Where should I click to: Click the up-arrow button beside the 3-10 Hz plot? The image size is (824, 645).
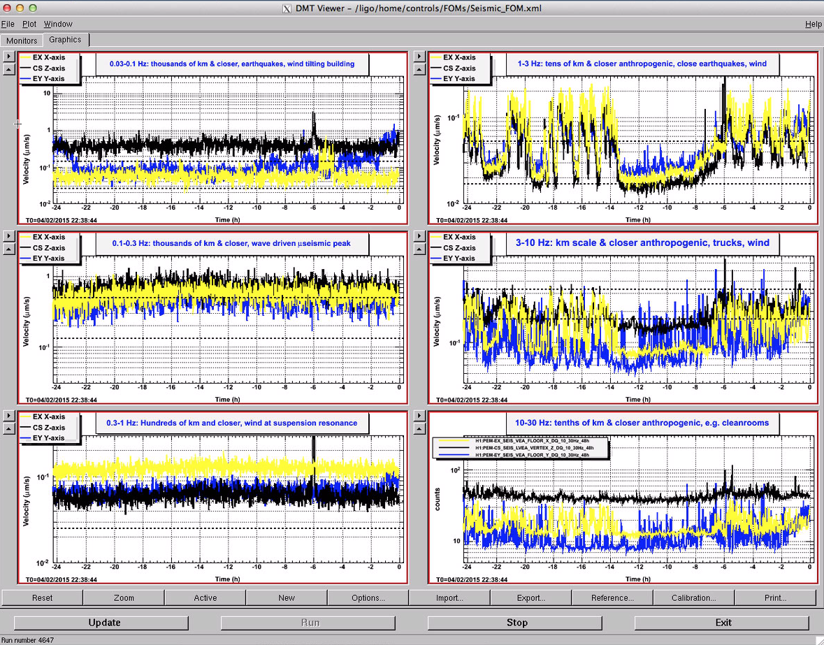(419, 249)
